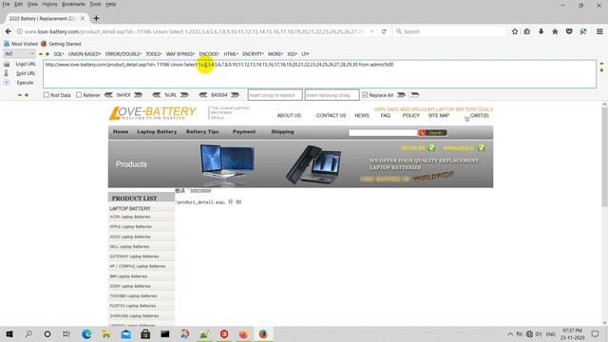Viewport: 608px width, 342px height.
Task: Open Task View on the taskbar
Action: 66,333
